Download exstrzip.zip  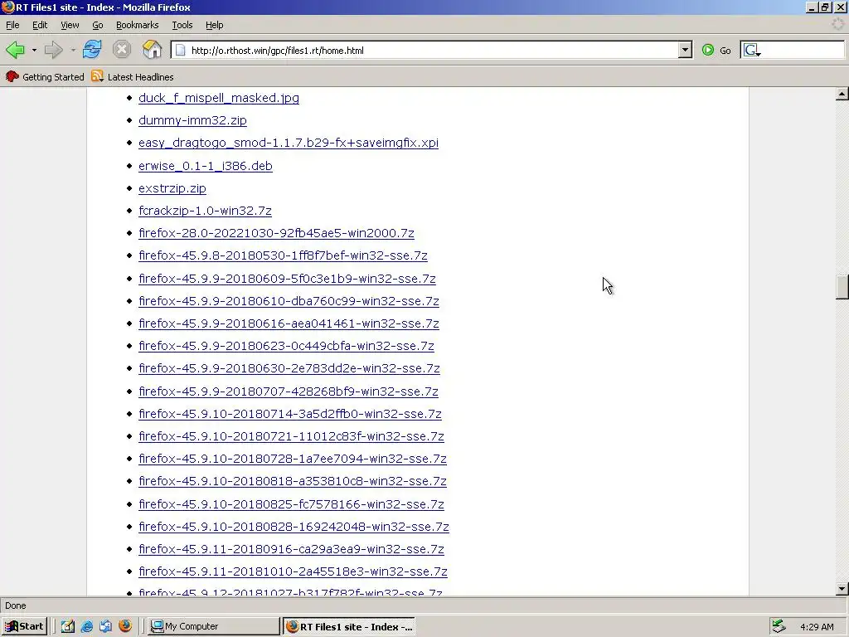(172, 188)
